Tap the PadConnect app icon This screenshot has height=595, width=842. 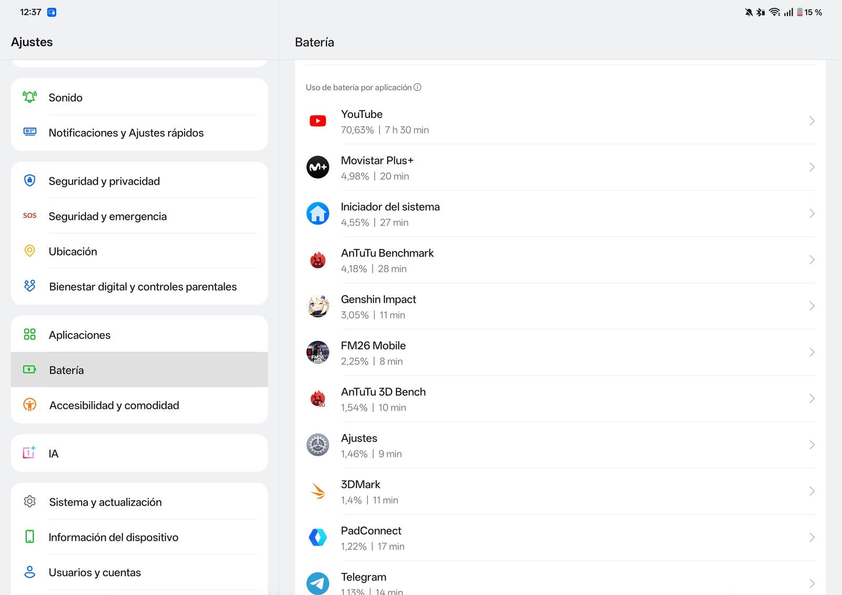pos(318,538)
